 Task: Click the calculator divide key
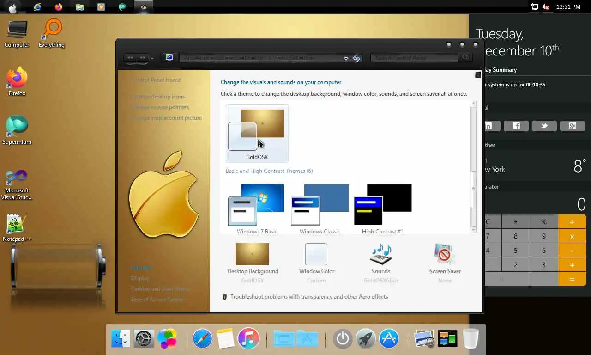coord(572,222)
